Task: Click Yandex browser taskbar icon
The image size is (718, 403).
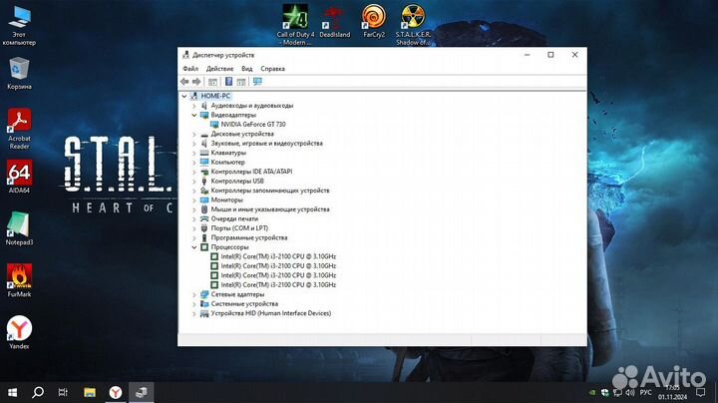Action: pos(116,392)
